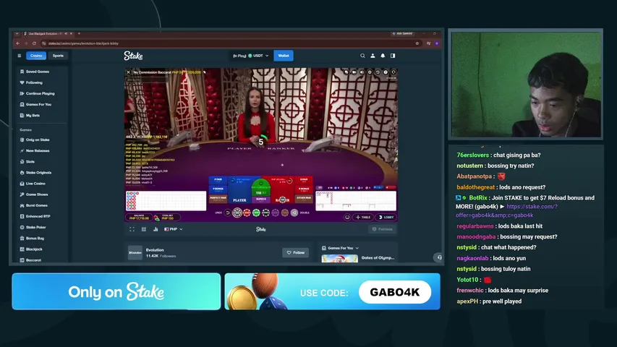Open the game settings gear icon
The width and height of the screenshot is (617, 347).
(370, 72)
